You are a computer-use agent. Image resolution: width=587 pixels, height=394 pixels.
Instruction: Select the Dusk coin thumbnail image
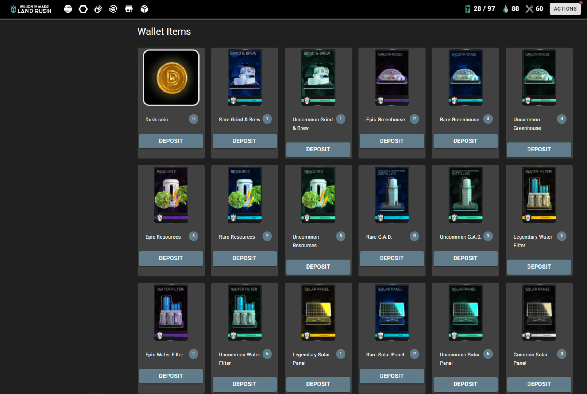171,78
